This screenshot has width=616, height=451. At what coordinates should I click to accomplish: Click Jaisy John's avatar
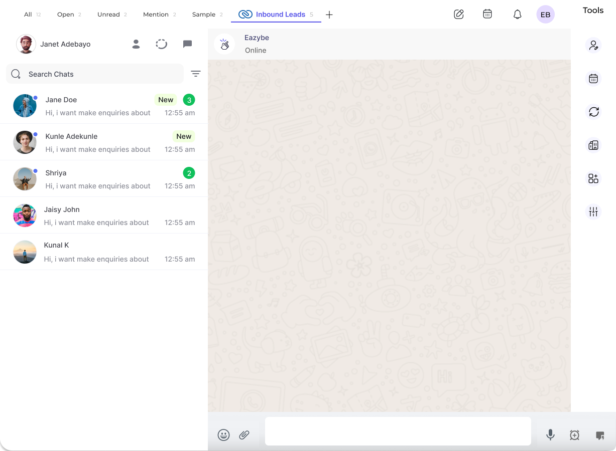coord(25,215)
